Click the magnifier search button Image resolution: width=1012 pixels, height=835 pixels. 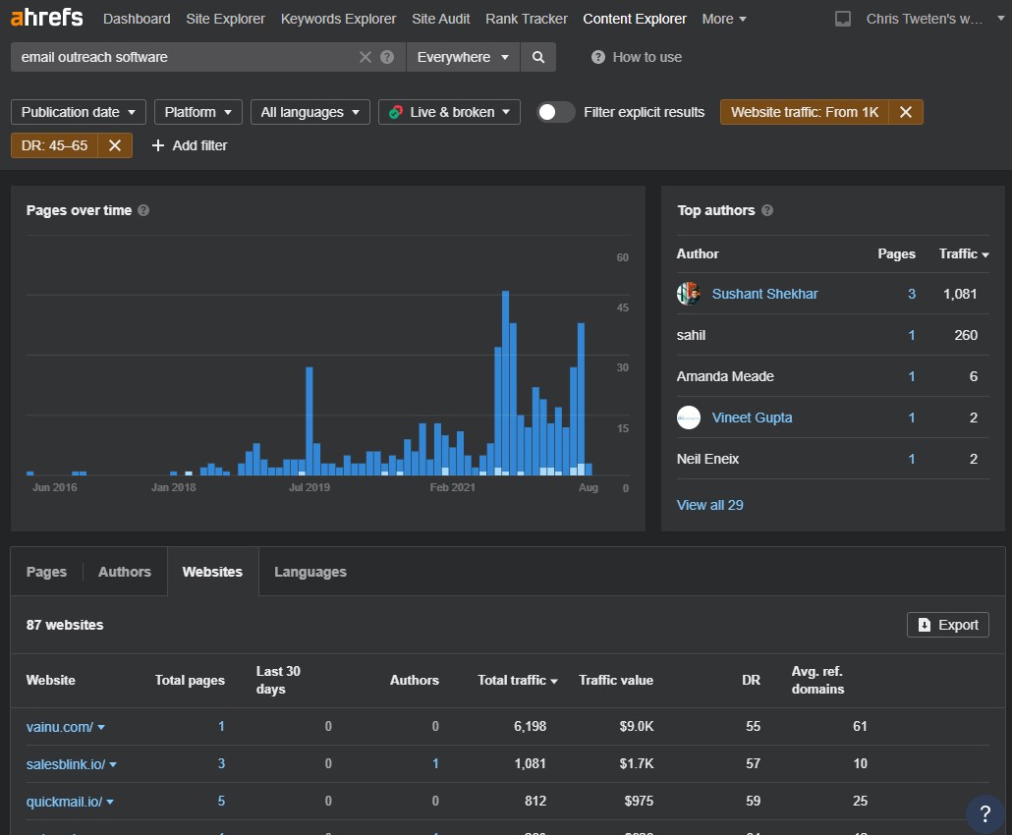click(x=537, y=57)
